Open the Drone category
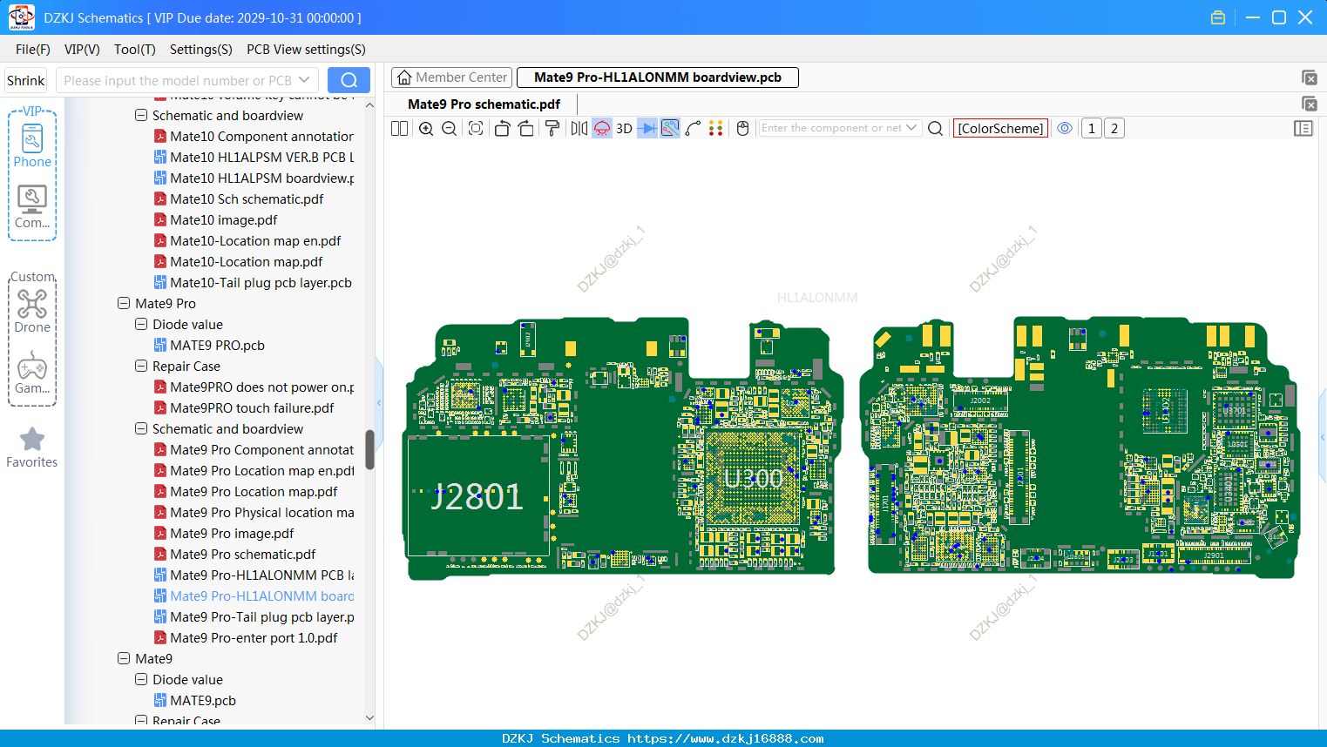Viewport: 1327px width, 747px height. coord(32,311)
